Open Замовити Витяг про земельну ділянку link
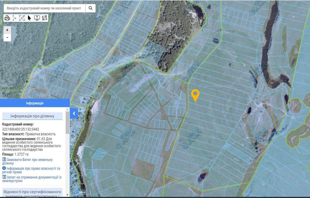Screen dimensions: 310x198 point(27,161)
